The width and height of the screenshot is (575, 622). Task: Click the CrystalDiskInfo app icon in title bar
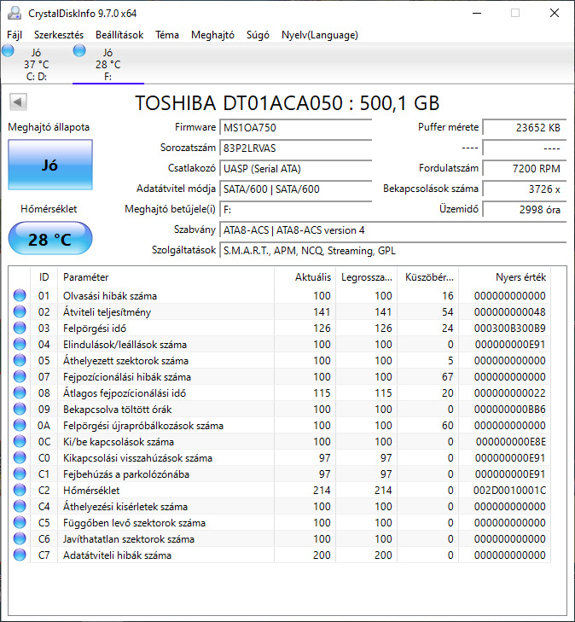(15, 13)
